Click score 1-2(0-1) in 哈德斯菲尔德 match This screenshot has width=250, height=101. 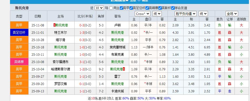(85, 69)
